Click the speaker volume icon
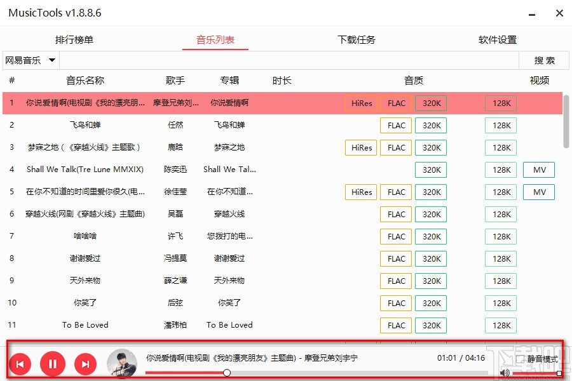The height and width of the screenshot is (381, 572). coord(505,373)
